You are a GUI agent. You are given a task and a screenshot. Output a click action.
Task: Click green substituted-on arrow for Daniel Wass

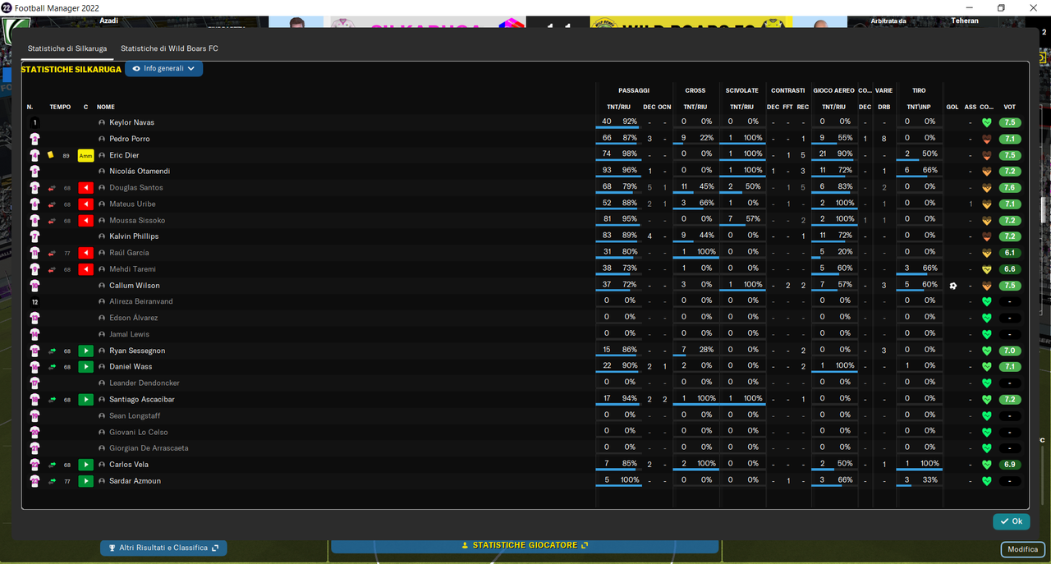[x=85, y=367]
